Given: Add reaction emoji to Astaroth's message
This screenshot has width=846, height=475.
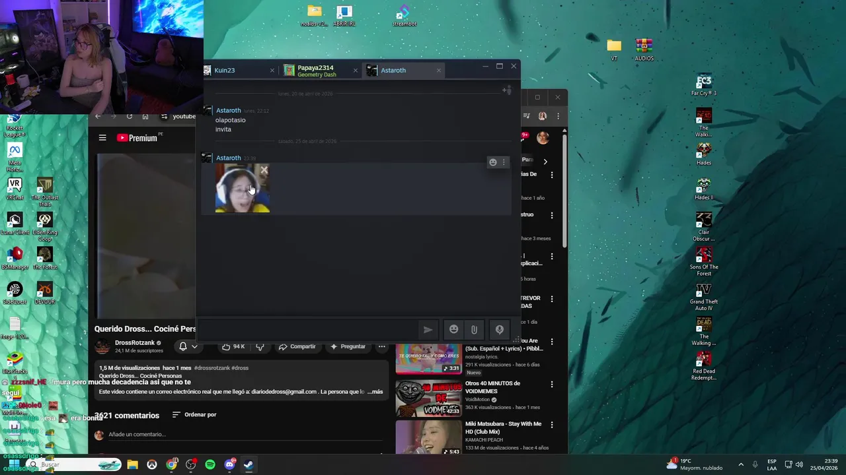Looking at the screenshot, I should 492,162.
